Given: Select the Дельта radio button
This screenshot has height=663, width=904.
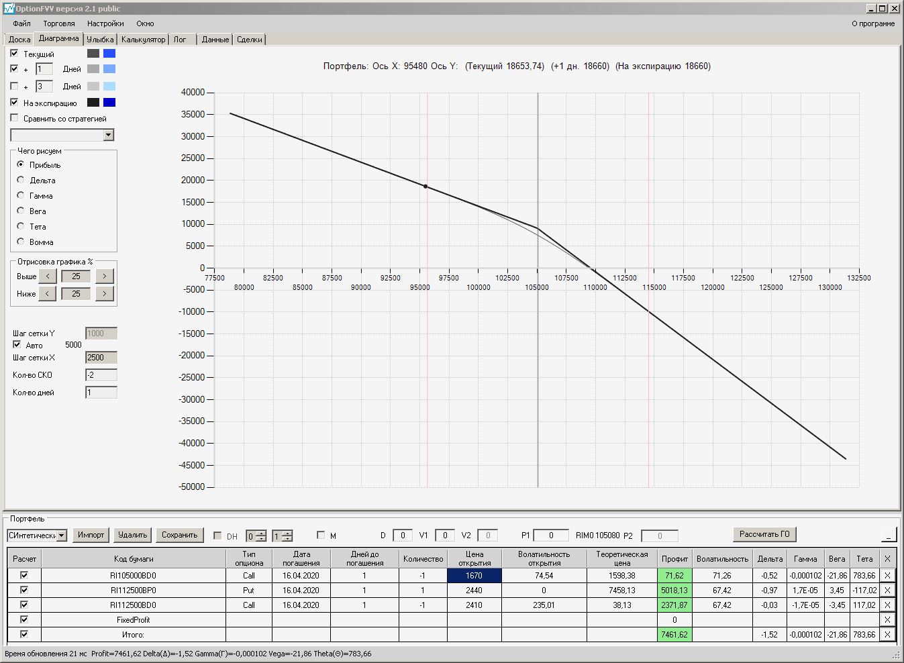Looking at the screenshot, I should (x=21, y=180).
